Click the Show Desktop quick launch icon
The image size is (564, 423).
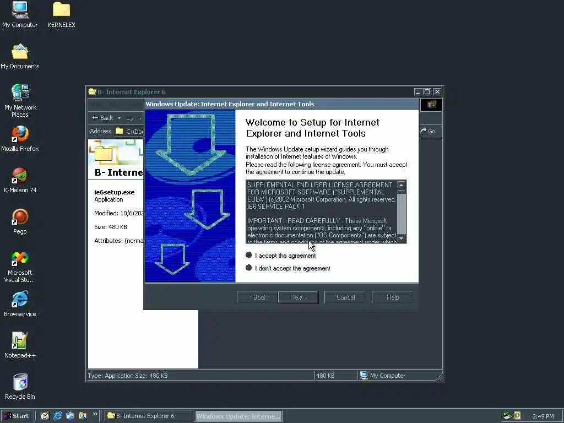point(45,416)
